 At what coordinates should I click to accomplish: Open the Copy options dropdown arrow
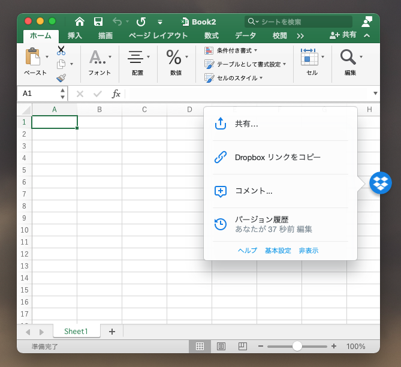point(71,64)
